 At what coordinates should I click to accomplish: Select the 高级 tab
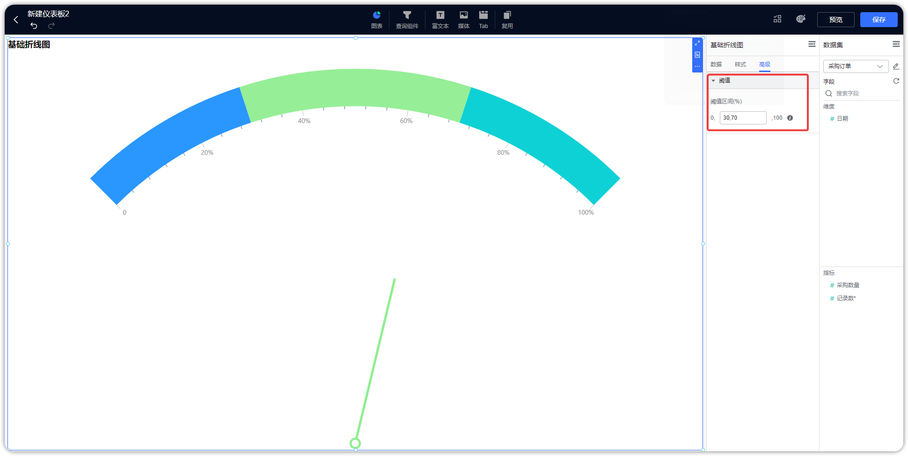pyautogui.click(x=765, y=65)
